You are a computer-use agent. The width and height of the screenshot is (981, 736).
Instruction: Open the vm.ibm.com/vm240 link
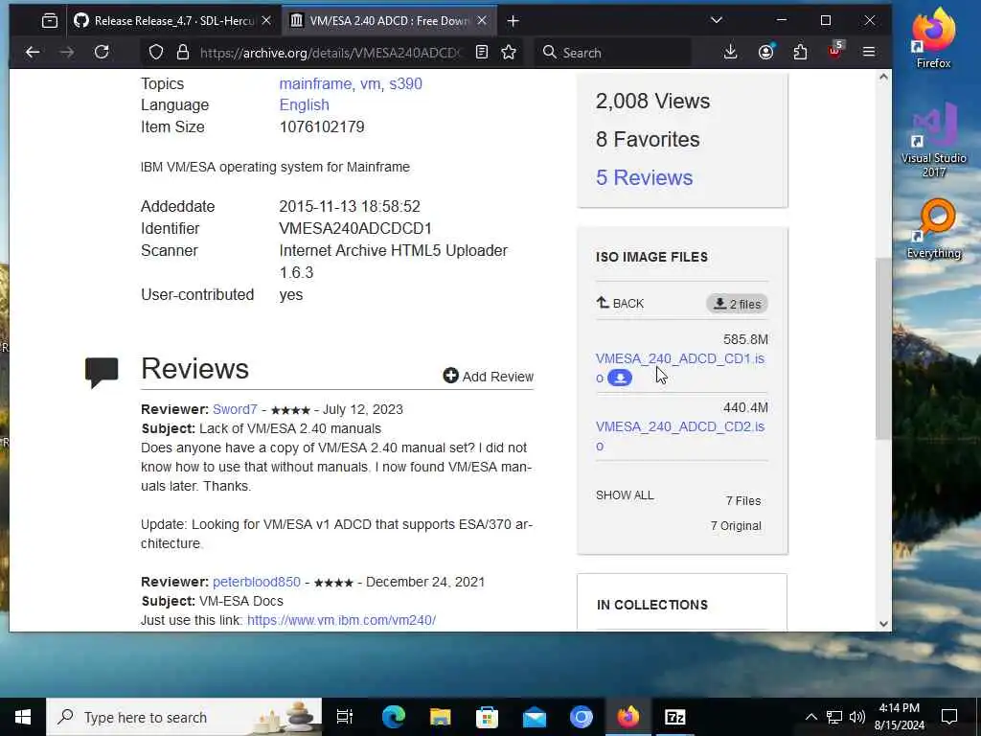pyautogui.click(x=341, y=620)
